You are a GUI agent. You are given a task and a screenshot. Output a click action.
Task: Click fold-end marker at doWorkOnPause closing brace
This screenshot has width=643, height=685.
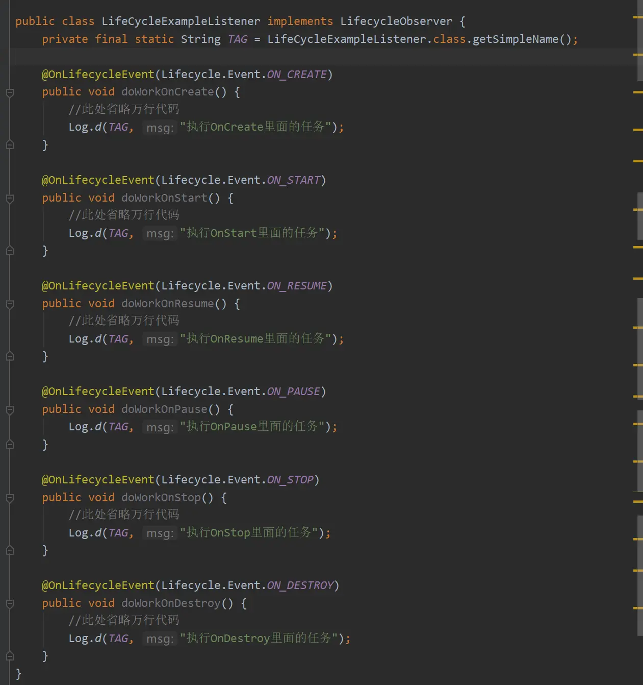pos(10,445)
